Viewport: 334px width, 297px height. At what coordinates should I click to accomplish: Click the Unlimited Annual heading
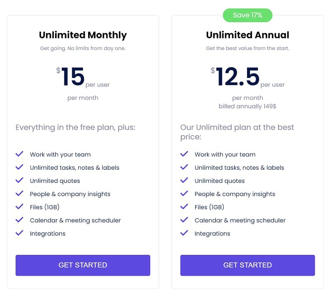pos(247,35)
